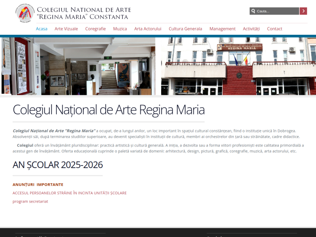This screenshot has width=316, height=237.
Task: Expand the Management menu
Action: coord(222,28)
